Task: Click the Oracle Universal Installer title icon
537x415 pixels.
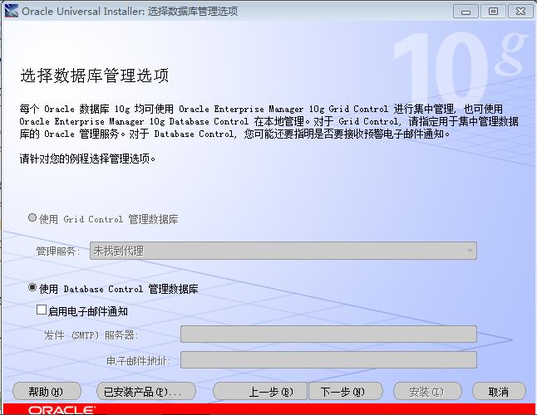Action: tap(12, 11)
